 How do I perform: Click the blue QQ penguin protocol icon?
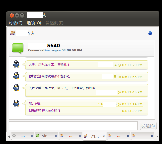(x=150, y=33)
